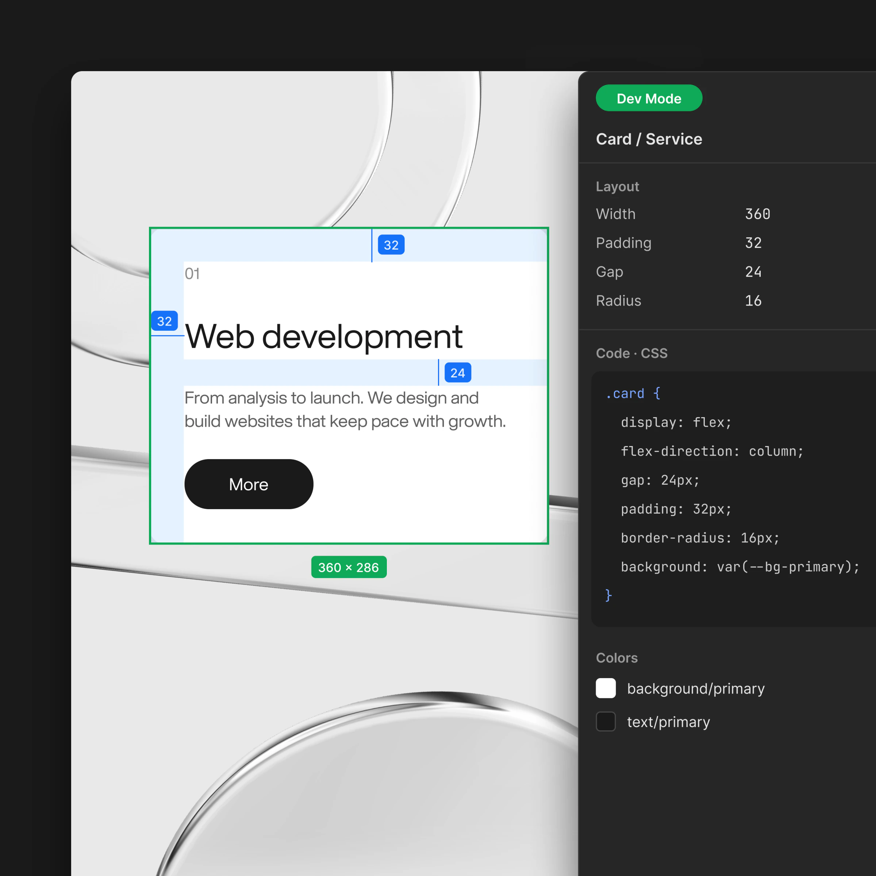The image size is (876, 876).
Task: Click the Radius label in Layout
Action: (618, 301)
